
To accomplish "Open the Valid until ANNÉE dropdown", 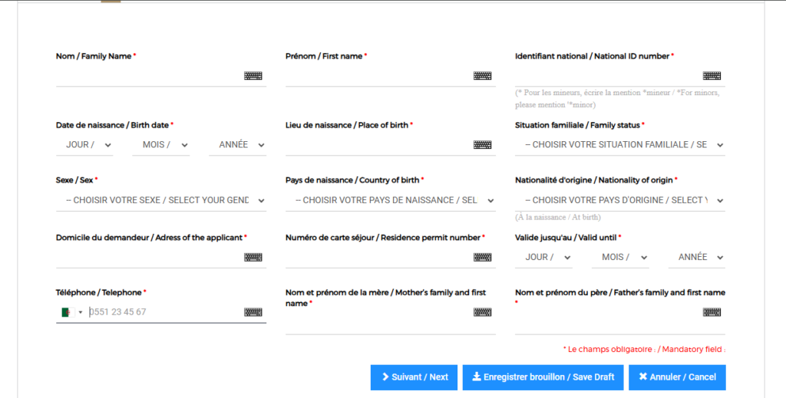I will point(697,258).
